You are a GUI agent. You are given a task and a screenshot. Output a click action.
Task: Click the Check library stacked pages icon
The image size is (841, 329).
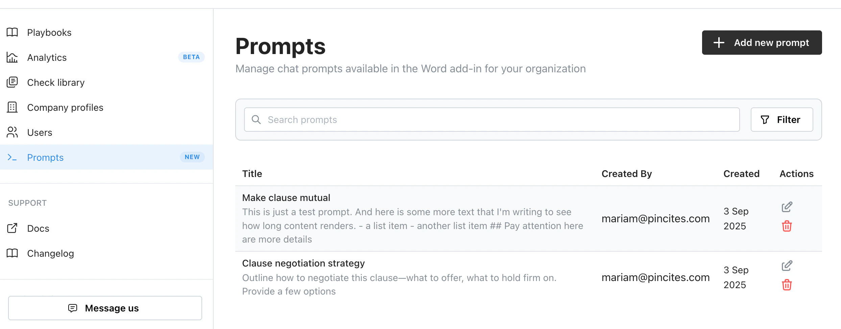click(x=12, y=82)
